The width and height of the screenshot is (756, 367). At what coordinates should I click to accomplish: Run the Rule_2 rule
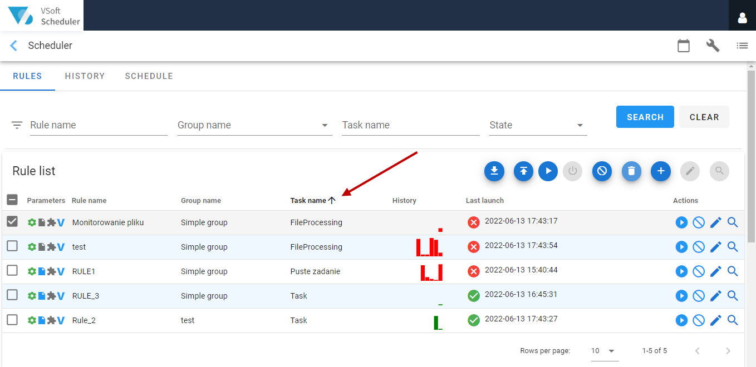point(681,320)
